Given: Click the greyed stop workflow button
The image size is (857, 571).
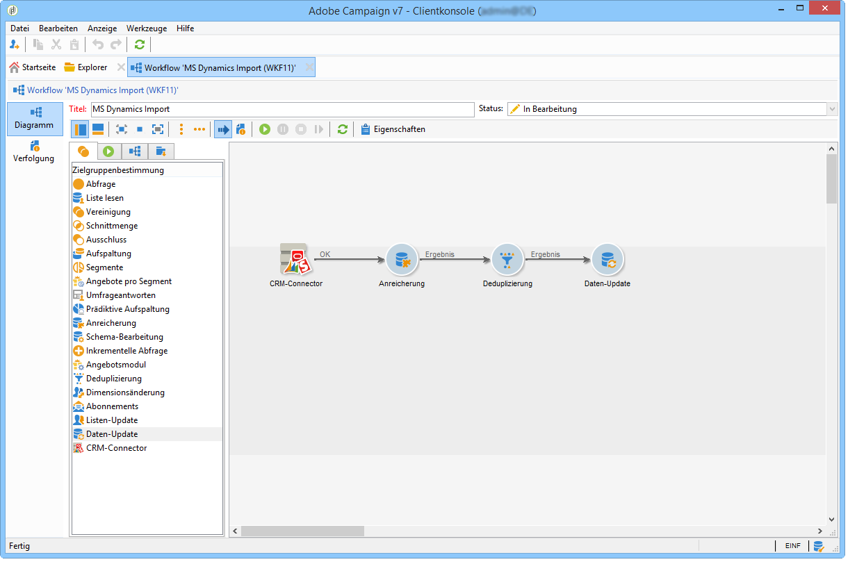Looking at the screenshot, I should coord(301,129).
